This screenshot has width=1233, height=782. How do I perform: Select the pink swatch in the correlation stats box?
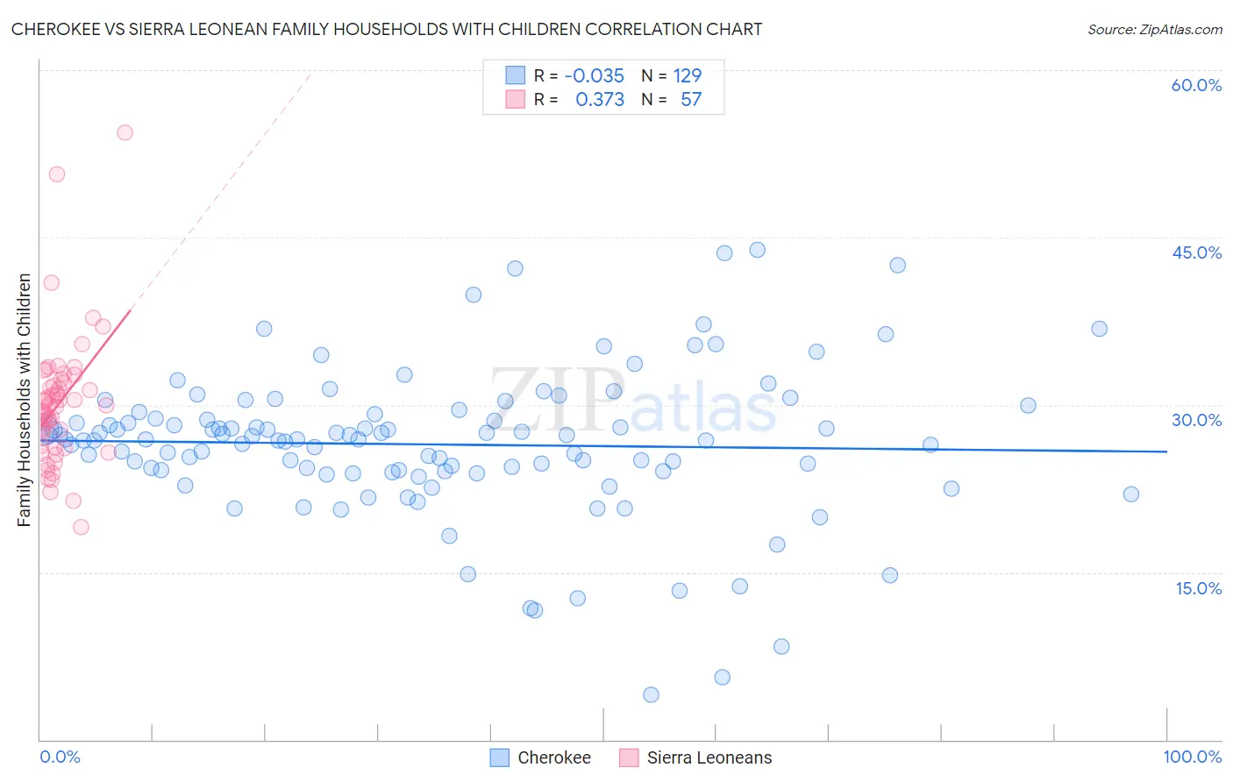click(515, 100)
